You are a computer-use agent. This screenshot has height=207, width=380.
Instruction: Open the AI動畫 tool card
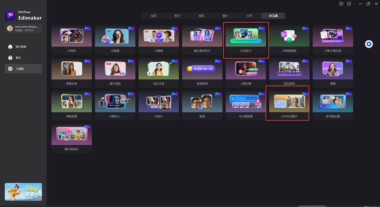pyautogui.click(x=115, y=40)
